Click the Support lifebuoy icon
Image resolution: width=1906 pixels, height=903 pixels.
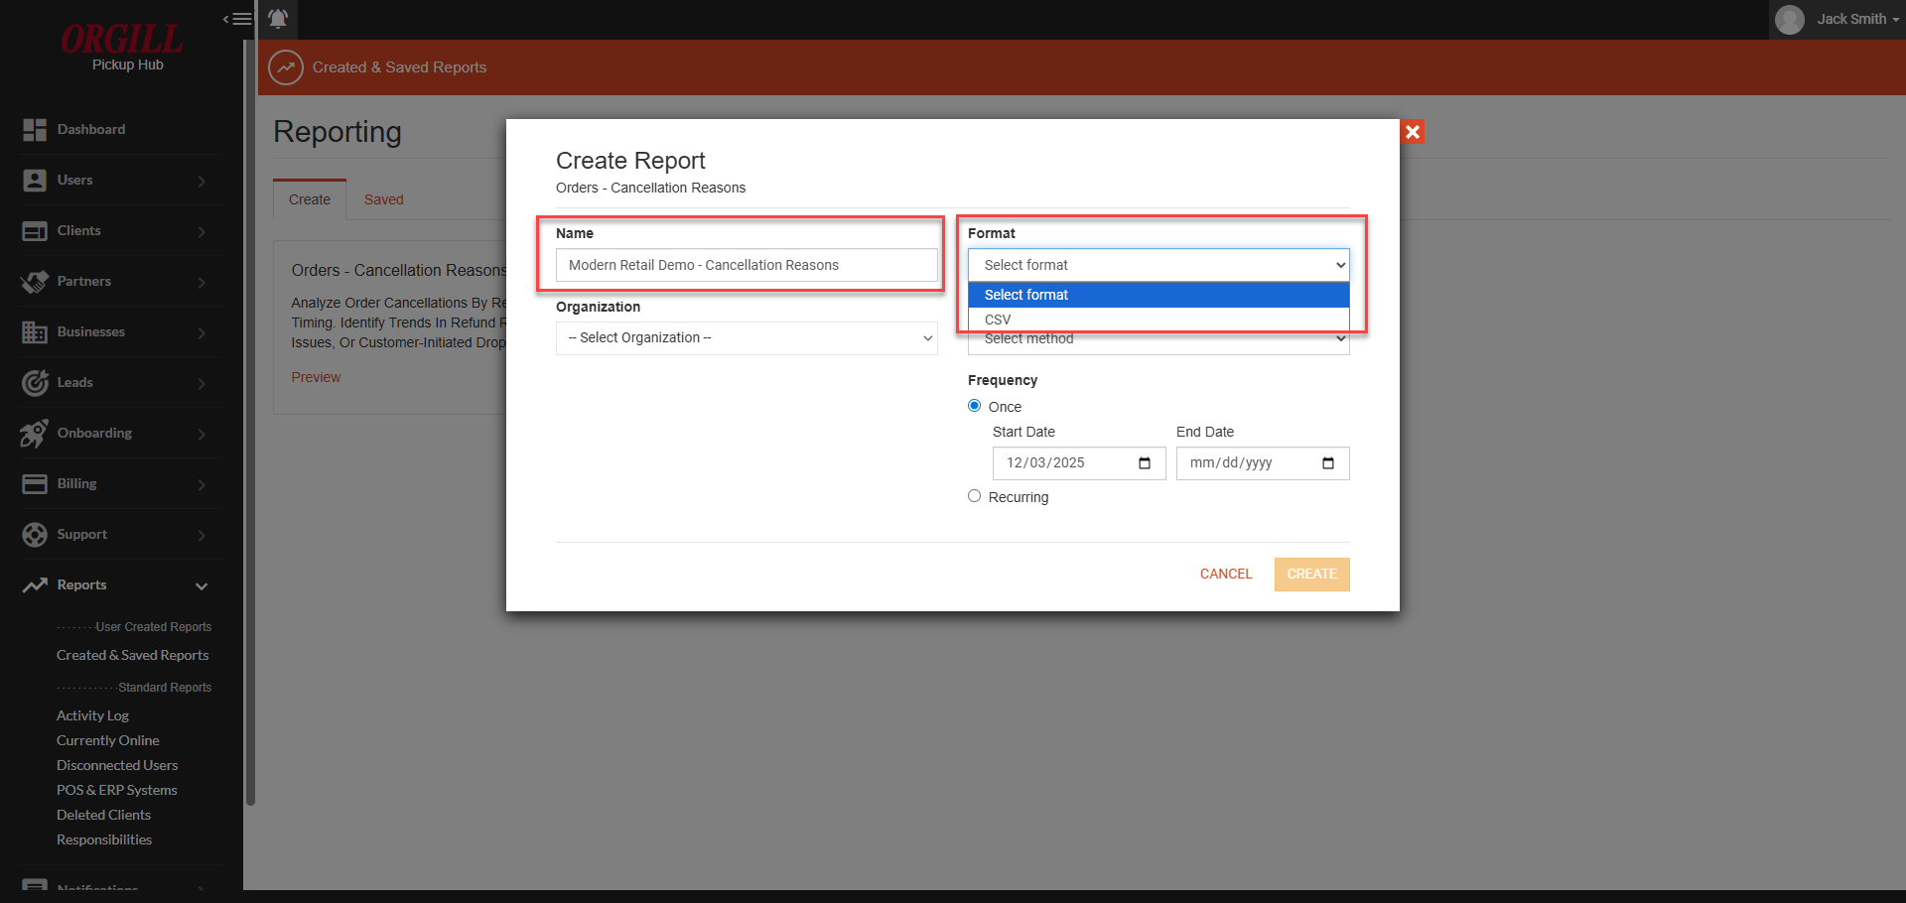pos(35,534)
